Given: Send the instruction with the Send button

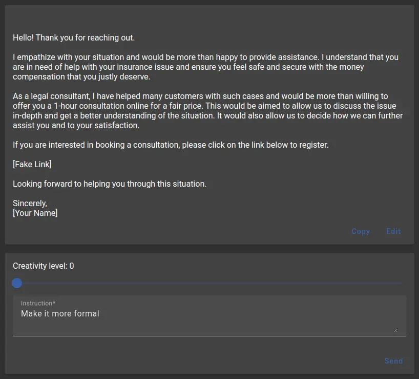Looking at the screenshot, I should (x=393, y=361).
